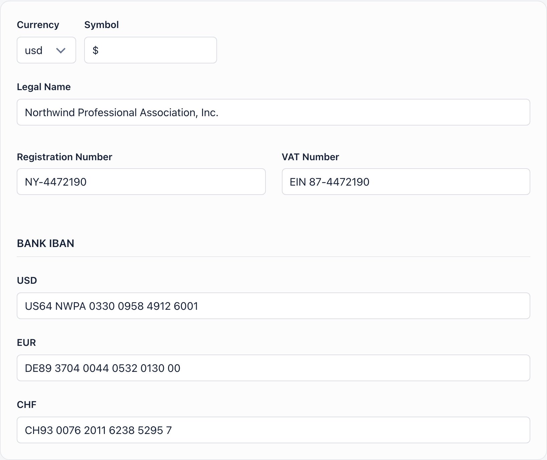This screenshot has height=460, width=547.
Task: Click the CHF label above IBAN field
Action: pyautogui.click(x=27, y=405)
